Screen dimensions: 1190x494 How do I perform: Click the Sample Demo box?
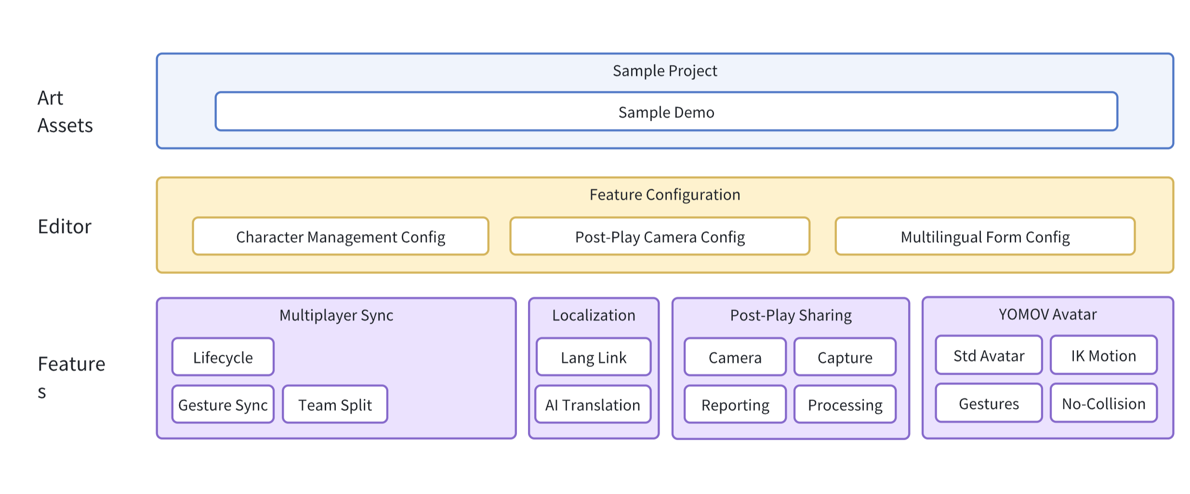pyautogui.click(x=666, y=111)
